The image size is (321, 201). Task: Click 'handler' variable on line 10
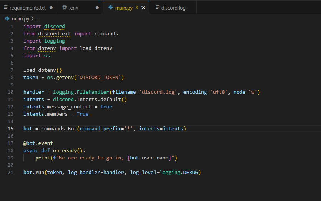pyautogui.click(x=34, y=92)
